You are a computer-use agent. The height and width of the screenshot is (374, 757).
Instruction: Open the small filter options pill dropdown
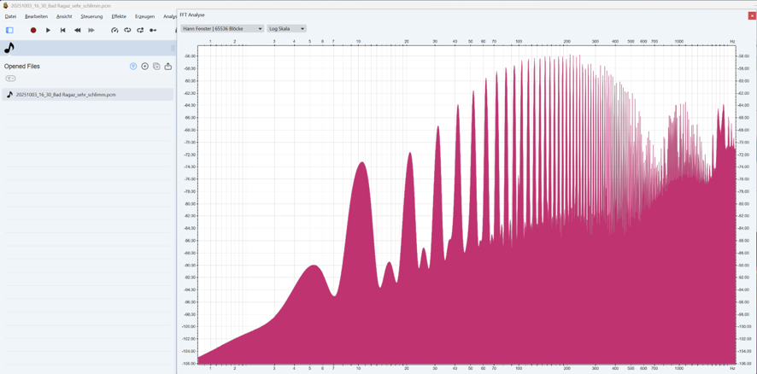(x=10, y=79)
